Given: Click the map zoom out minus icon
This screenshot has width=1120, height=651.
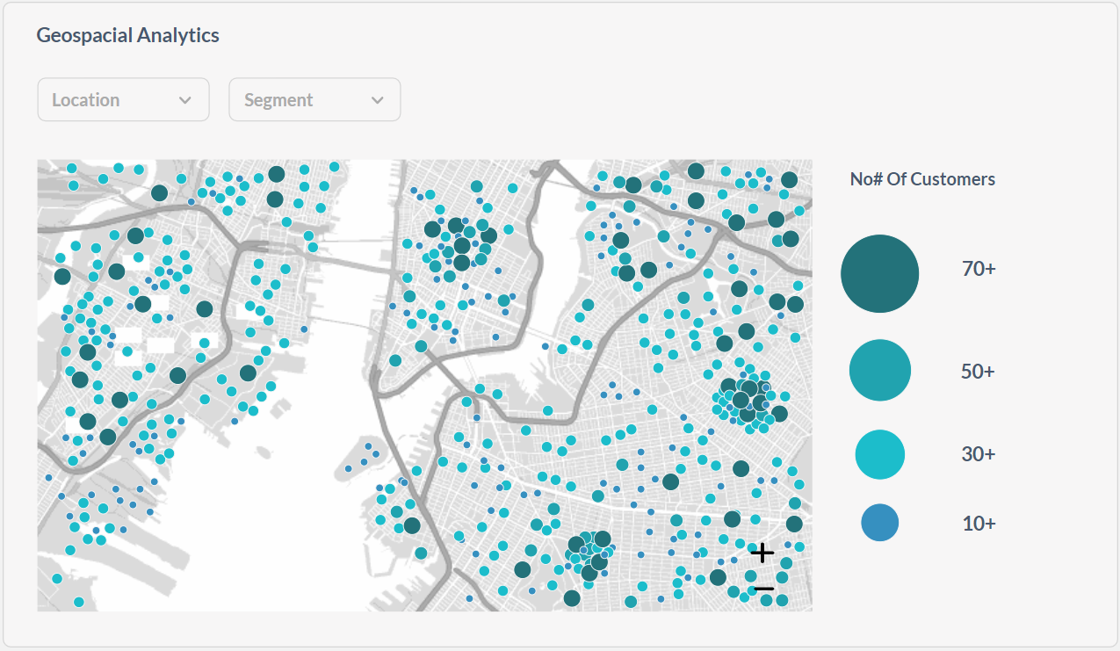Looking at the screenshot, I should click(762, 588).
